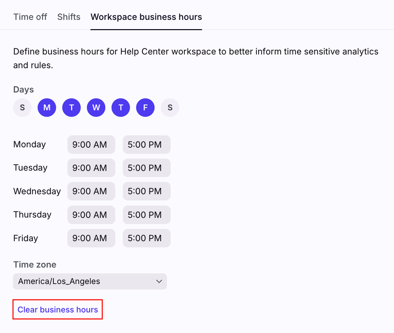Enable the Saturday day circle
The width and height of the screenshot is (394, 333).
click(x=170, y=108)
